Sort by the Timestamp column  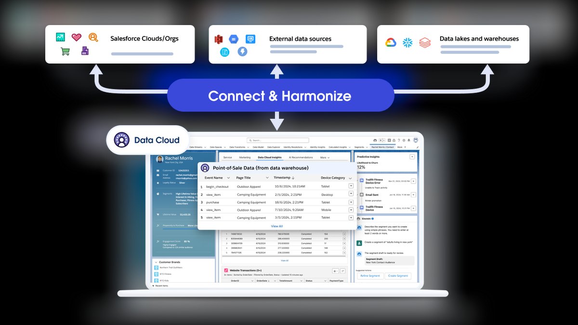[x=284, y=178]
